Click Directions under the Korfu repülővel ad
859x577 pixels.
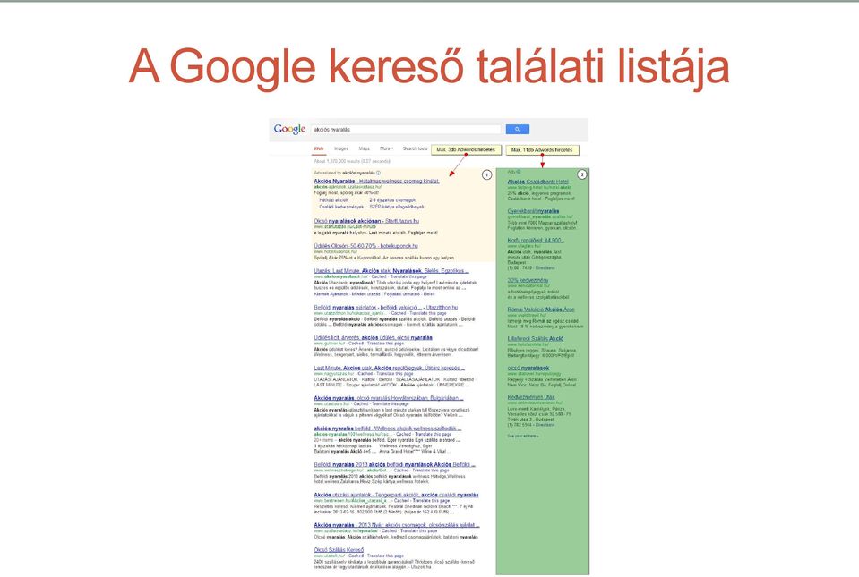[545, 268]
